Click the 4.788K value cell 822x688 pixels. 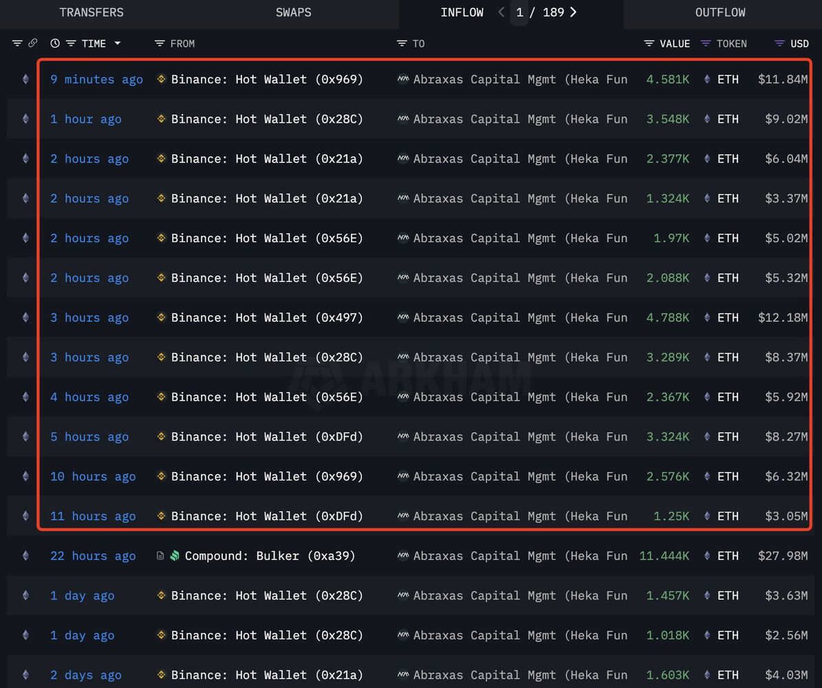point(667,318)
